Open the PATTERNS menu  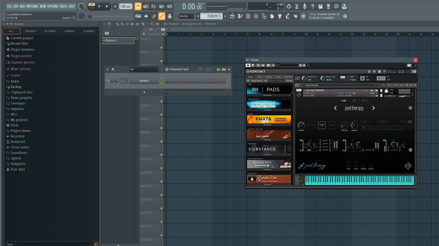click(x=32, y=6)
